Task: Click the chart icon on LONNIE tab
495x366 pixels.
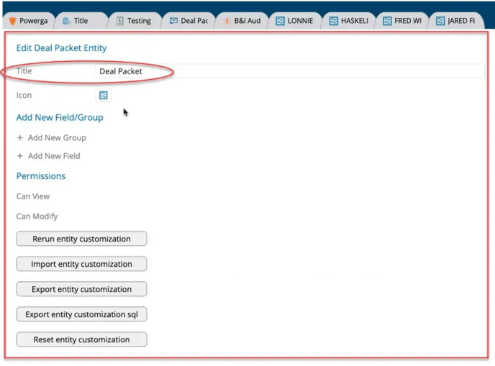Action: pyautogui.click(x=280, y=21)
